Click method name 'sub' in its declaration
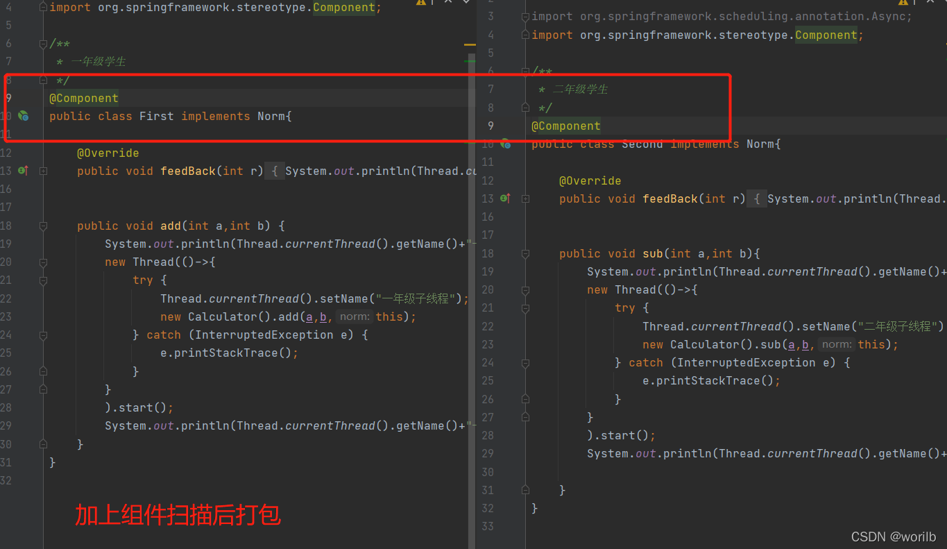Screen dimensions: 947x549 [x=653, y=253]
